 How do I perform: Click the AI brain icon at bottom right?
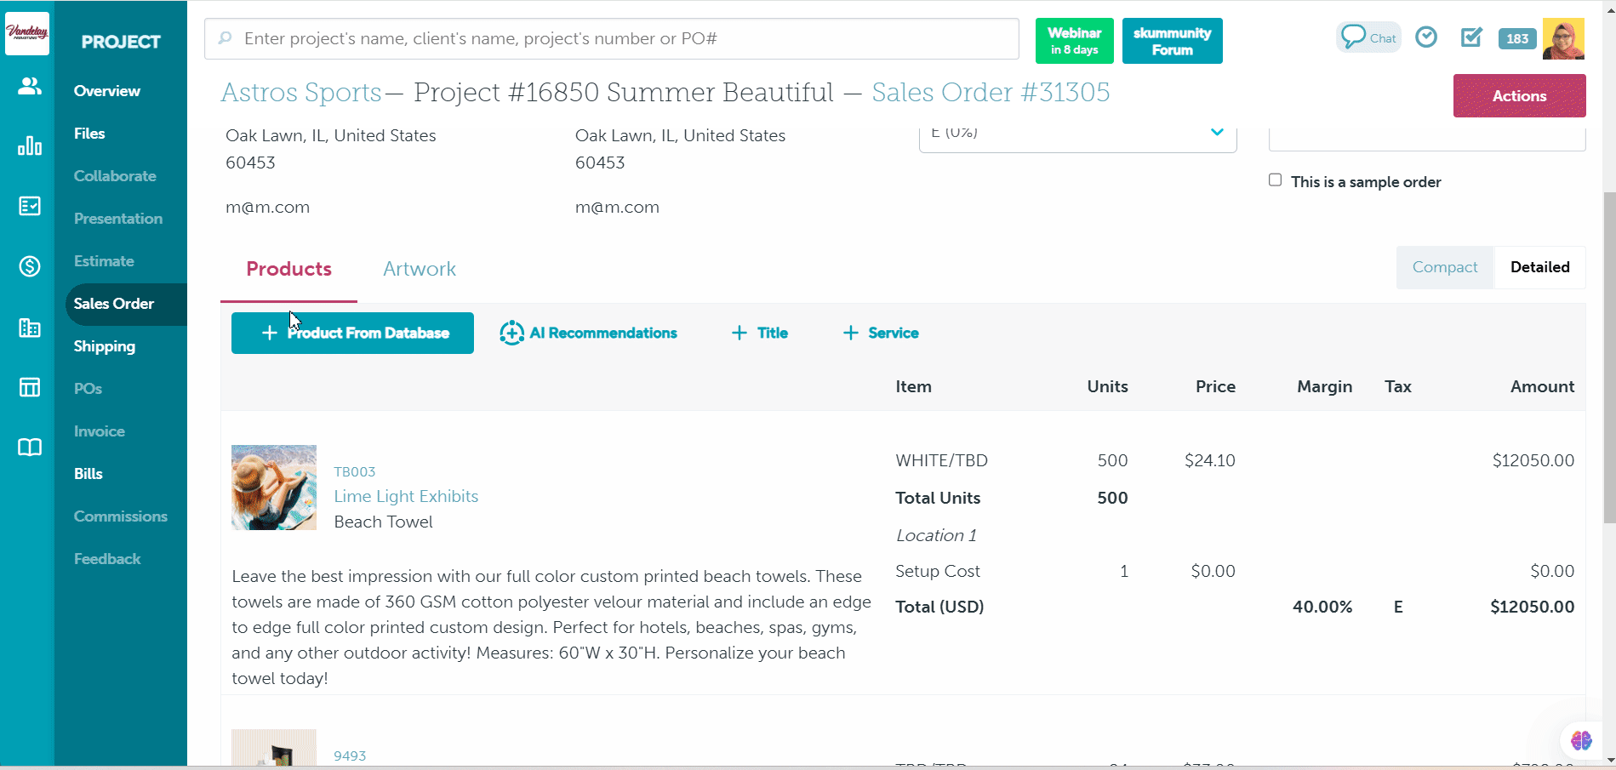(1581, 740)
